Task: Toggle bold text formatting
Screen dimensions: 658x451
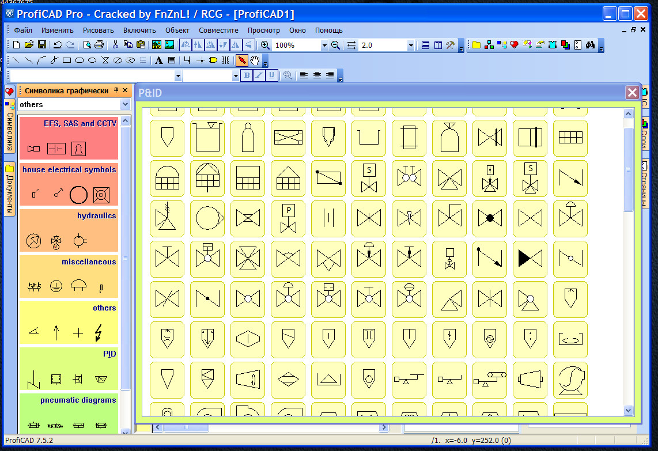Action: [247, 75]
